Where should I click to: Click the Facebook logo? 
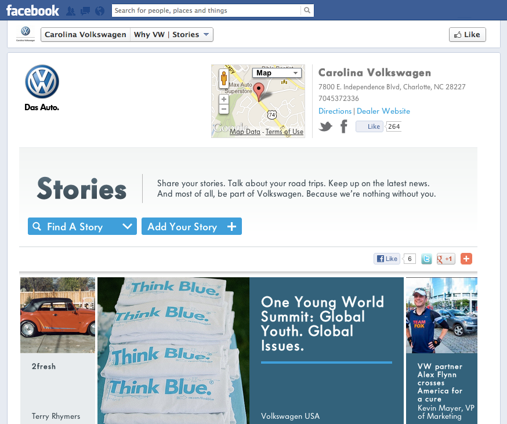pos(32,10)
